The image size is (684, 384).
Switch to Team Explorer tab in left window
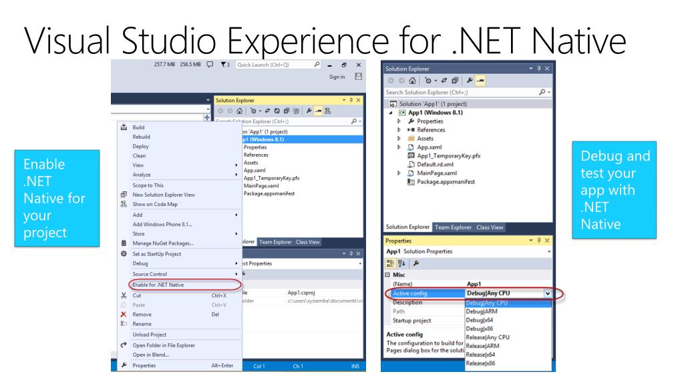coord(275,242)
